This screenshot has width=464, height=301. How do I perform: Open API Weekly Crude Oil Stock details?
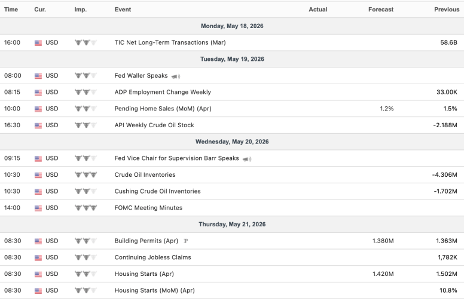[x=154, y=125]
